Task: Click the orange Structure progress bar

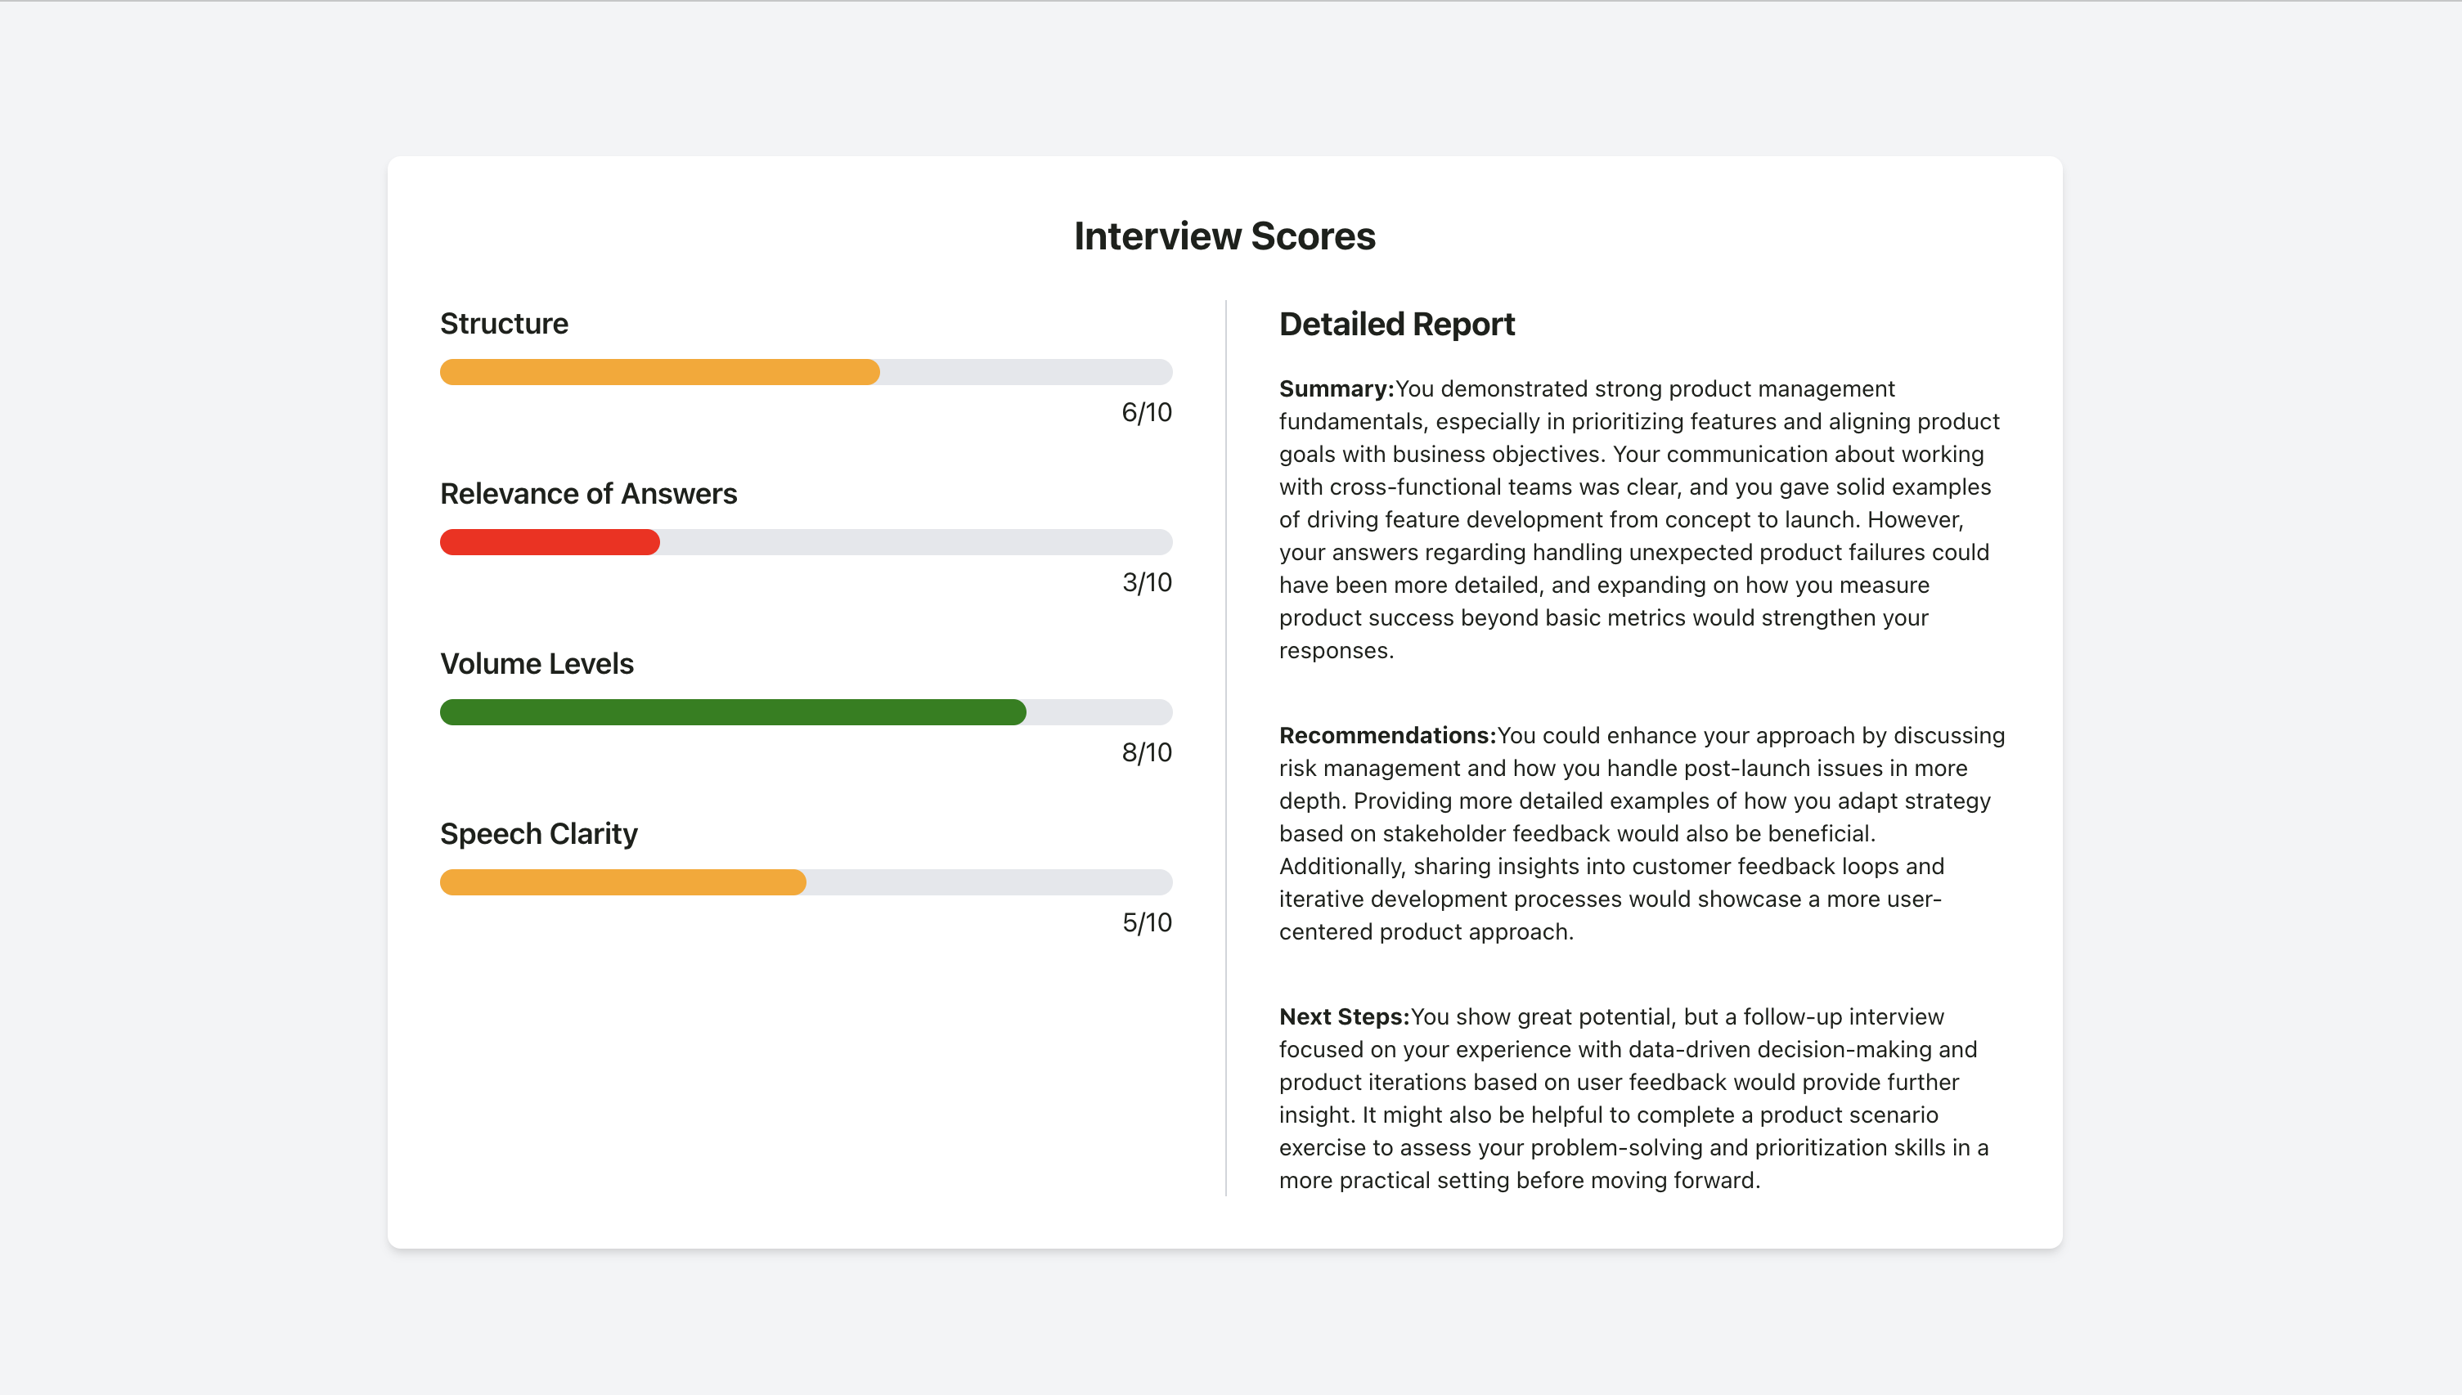Action: [659, 372]
